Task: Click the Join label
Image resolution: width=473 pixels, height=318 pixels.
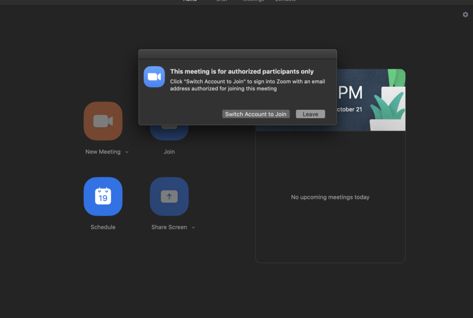Action: (169, 151)
